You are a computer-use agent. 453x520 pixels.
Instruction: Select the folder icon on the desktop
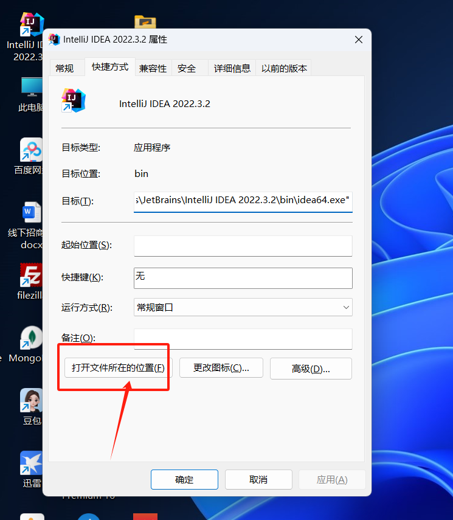[145, 22]
